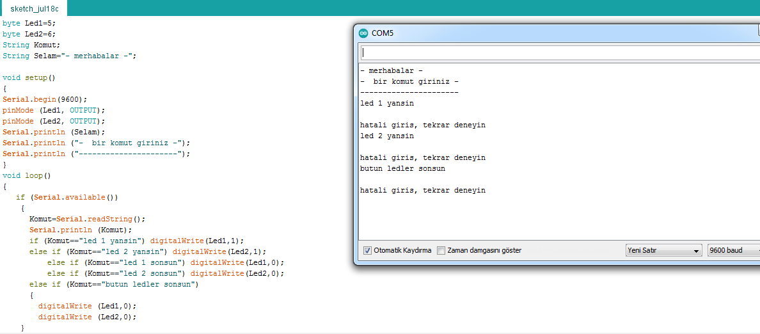The image size is (760, 334).
Task: Click the 'Serial.println (Komut);' code line
Action: [81, 230]
